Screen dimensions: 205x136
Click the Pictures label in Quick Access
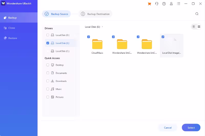click(x=59, y=97)
